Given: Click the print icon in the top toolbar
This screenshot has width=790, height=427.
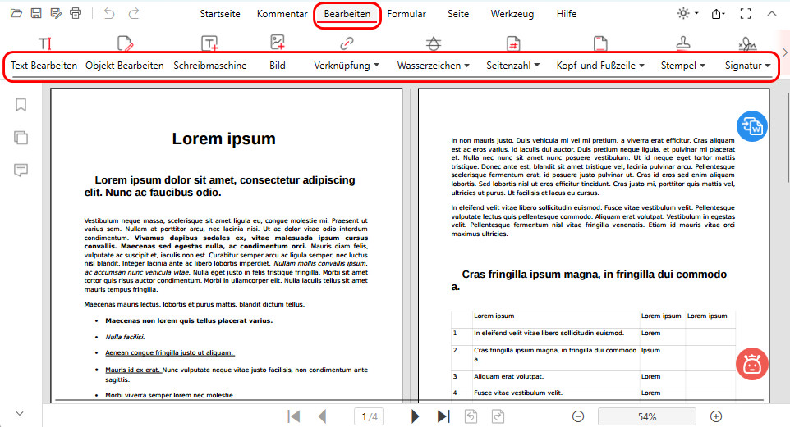Looking at the screenshot, I should [76, 14].
